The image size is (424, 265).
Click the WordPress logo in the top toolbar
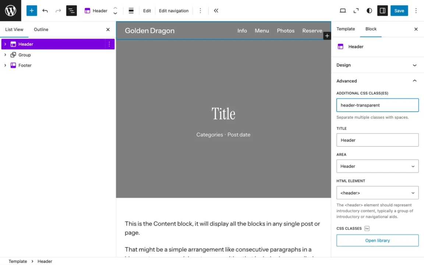click(10, 10)
